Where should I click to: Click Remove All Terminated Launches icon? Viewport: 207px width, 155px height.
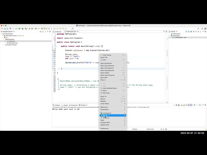179,105
